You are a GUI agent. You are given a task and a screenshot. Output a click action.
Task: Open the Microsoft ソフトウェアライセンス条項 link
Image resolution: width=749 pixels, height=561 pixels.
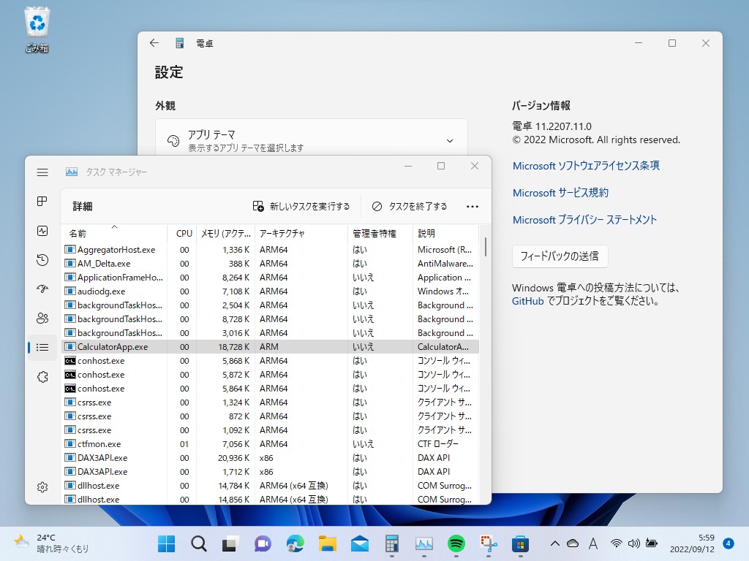(x=587, y=166)
